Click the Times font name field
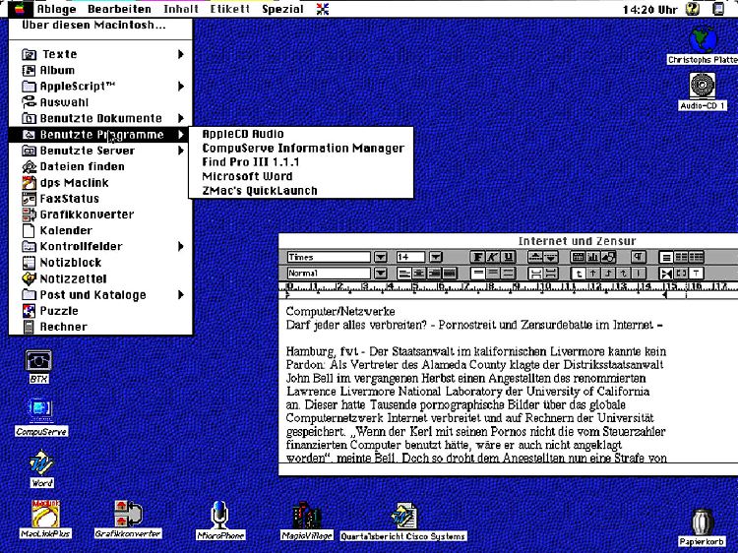 [x=329, y=257]
